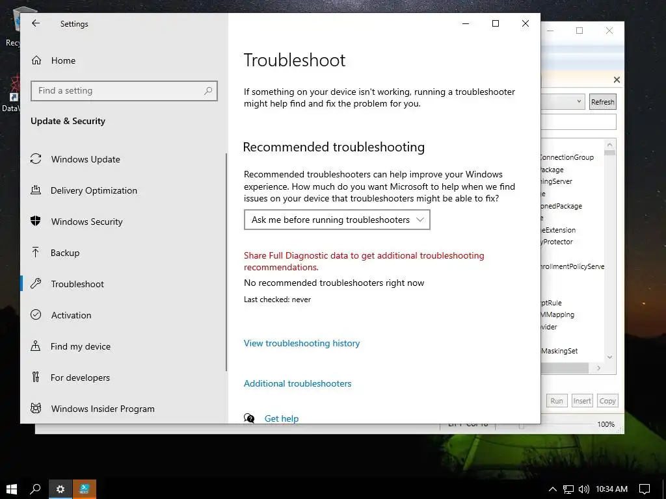Screen dimensions: 666x499
Task: Select the nrollmentPolicyServe list entry
Action: (x=572, y=266)
